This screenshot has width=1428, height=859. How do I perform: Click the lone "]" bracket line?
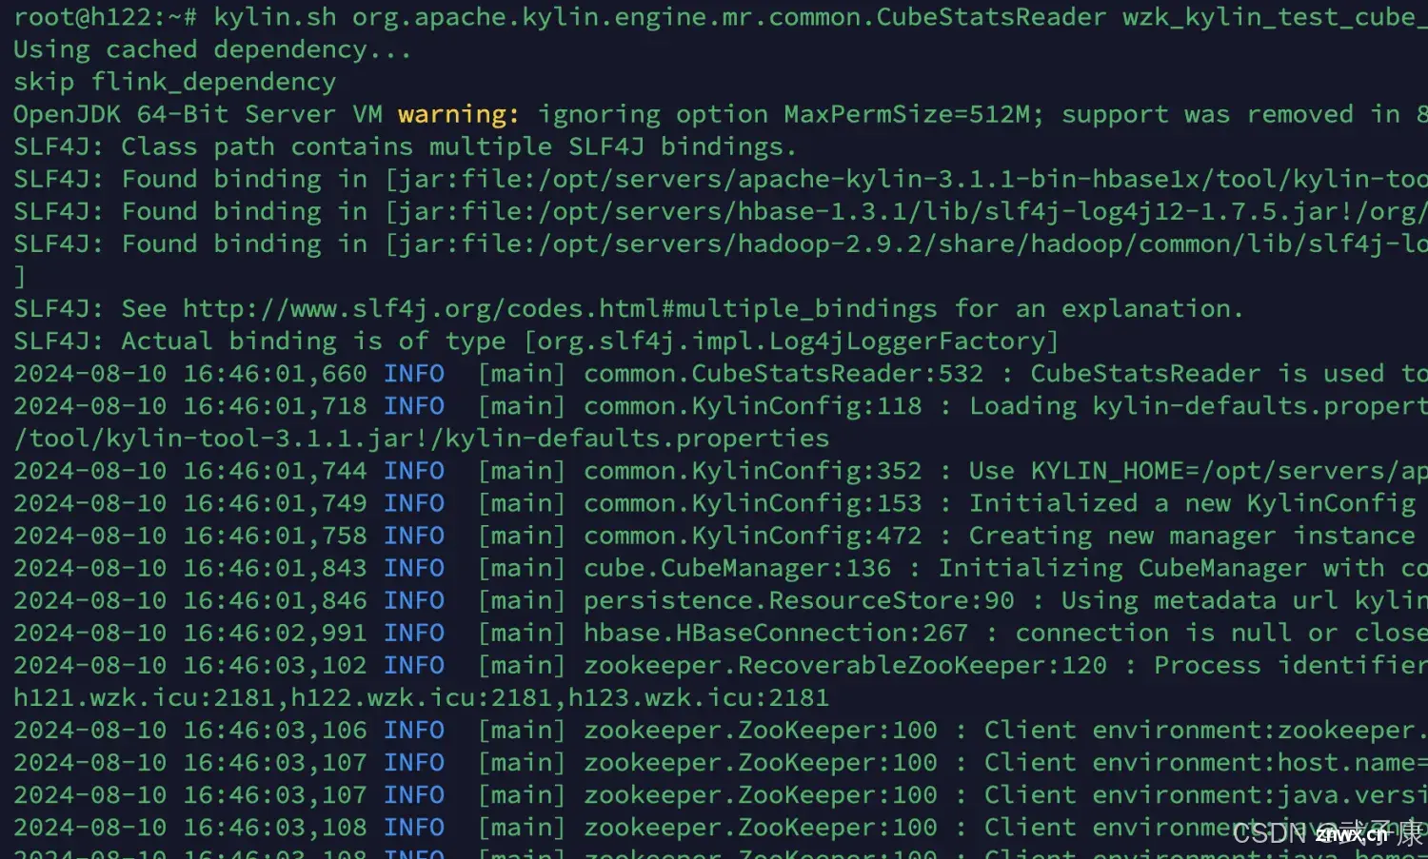click(x=20, y=277)
